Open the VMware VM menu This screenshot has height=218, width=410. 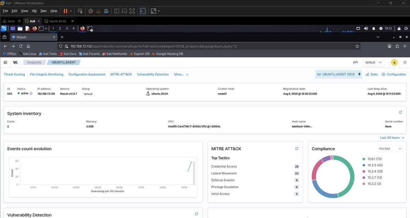34,11
